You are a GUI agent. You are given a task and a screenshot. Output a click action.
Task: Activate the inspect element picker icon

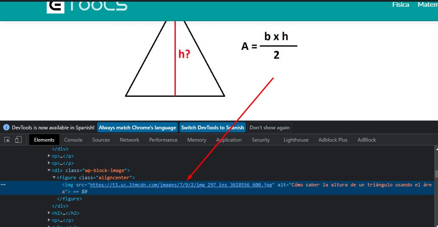pyautogui.click(x=7, y=140)
